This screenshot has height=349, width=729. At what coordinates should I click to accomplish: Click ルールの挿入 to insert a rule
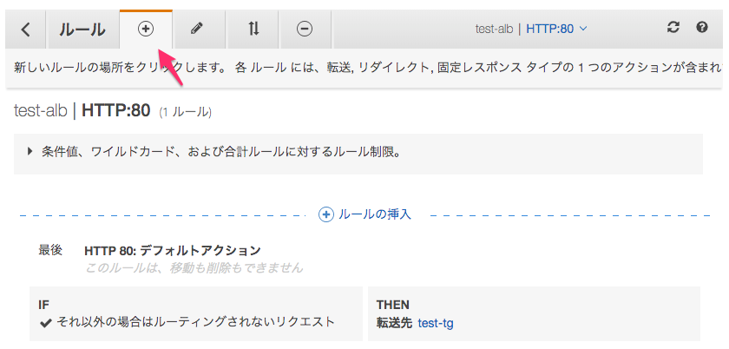[x=365, y=214]
